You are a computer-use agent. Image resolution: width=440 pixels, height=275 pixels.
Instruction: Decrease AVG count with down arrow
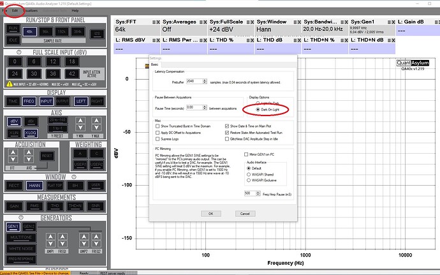click(x=29, y=160)
